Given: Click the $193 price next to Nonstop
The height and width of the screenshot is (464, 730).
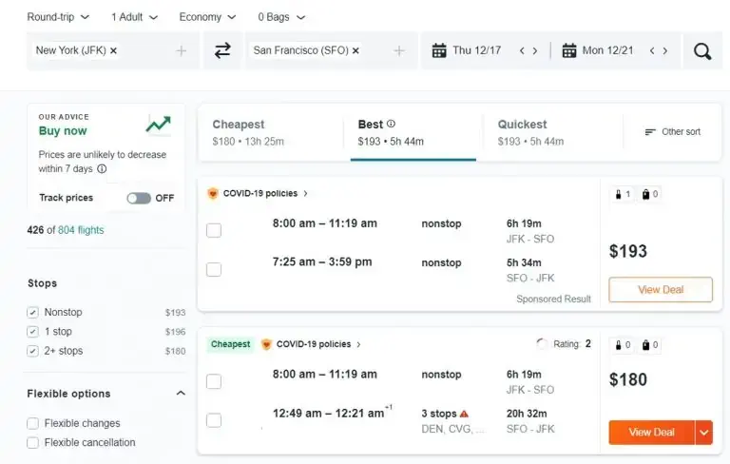Looking at the screenshot, I should 175,313.
